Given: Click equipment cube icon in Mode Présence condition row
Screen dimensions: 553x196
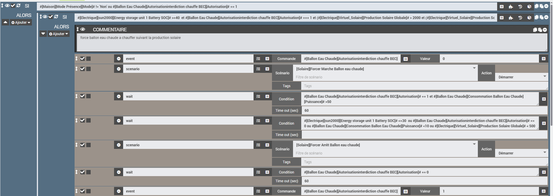Looking at the screenshot, I should (529, 6).
